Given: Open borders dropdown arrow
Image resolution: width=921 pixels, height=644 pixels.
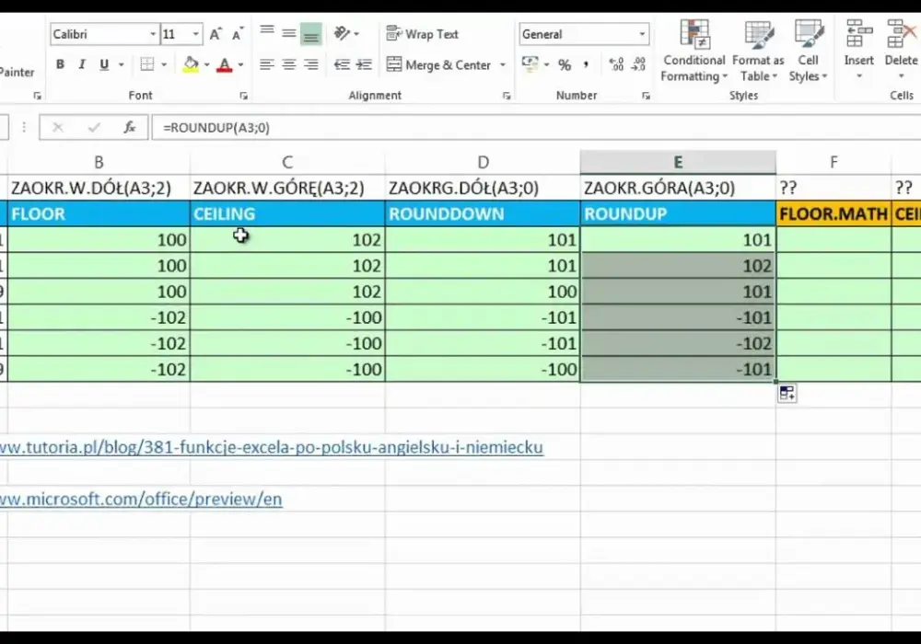Looking at the screenshot, I should [x=164, y=64].
